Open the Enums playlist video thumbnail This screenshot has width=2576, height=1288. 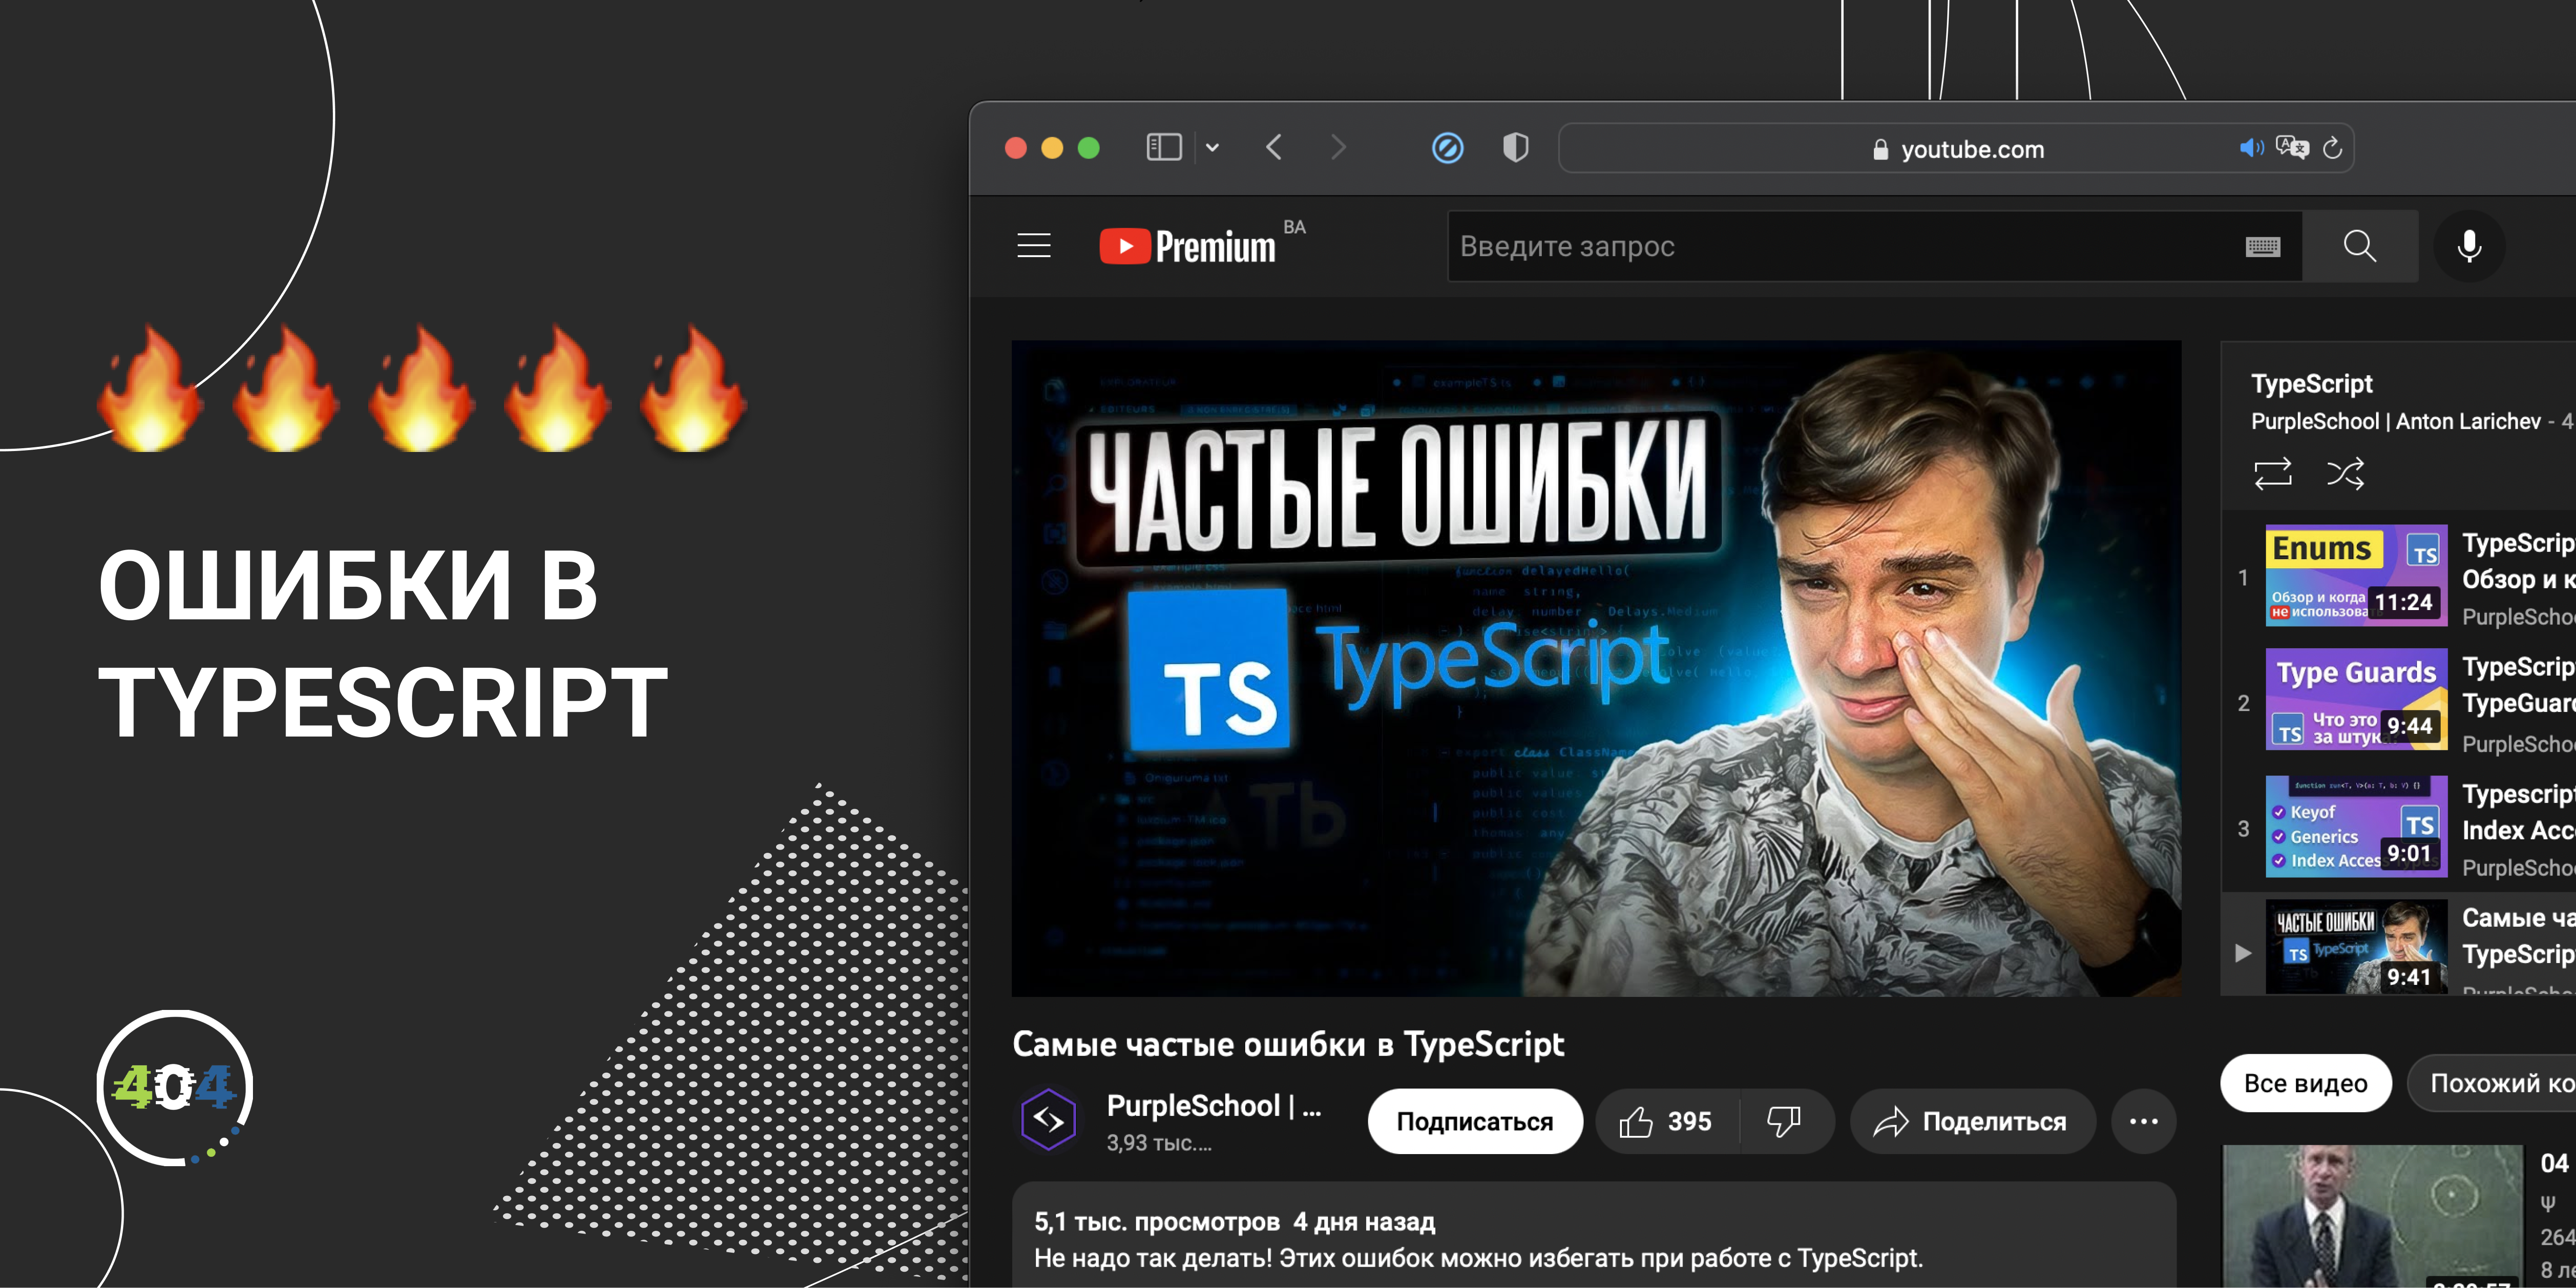2356,576
